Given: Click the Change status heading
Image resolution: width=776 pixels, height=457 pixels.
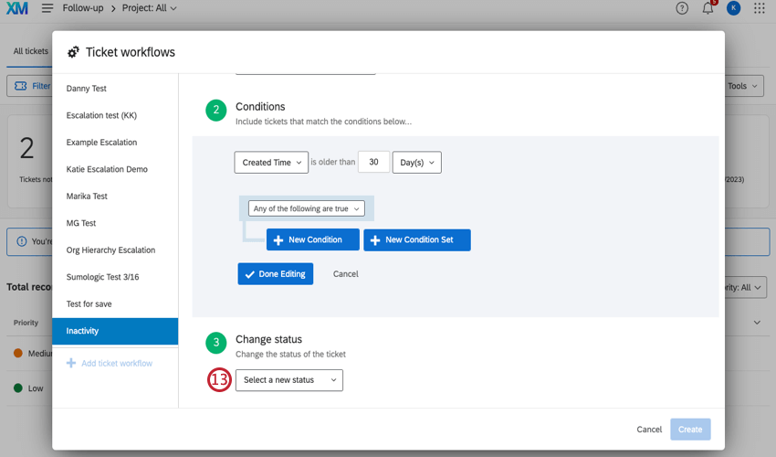Looking at the screenshot, I should (x=268, y=339).
